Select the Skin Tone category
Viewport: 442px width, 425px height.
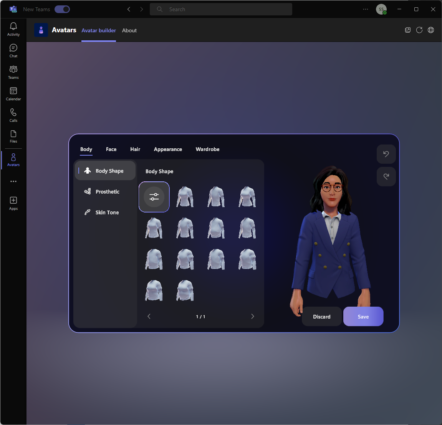tap(105, 212)
